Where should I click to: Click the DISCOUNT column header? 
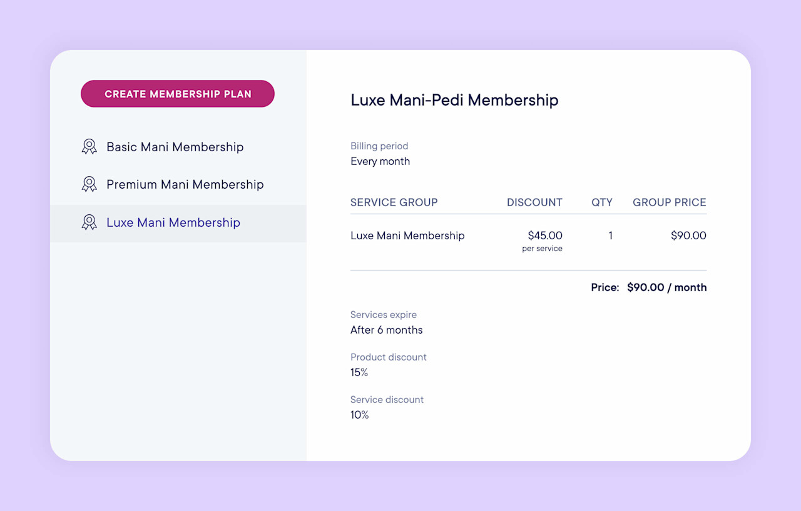(534, 202)
